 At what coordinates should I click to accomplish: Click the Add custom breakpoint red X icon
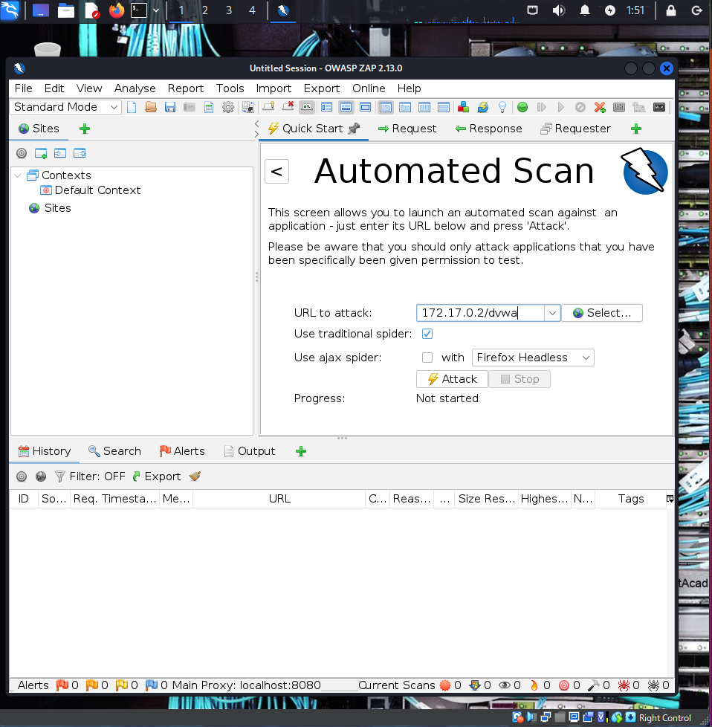tap(599, 108)
